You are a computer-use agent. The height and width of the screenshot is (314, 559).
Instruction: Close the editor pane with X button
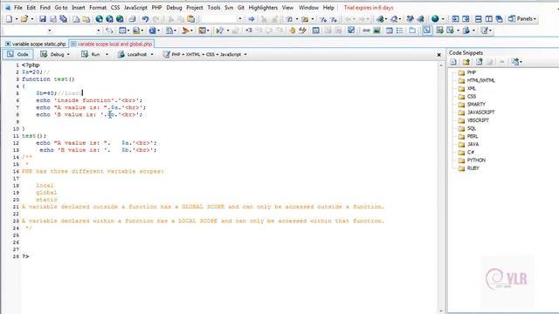[x=438, y=55]
